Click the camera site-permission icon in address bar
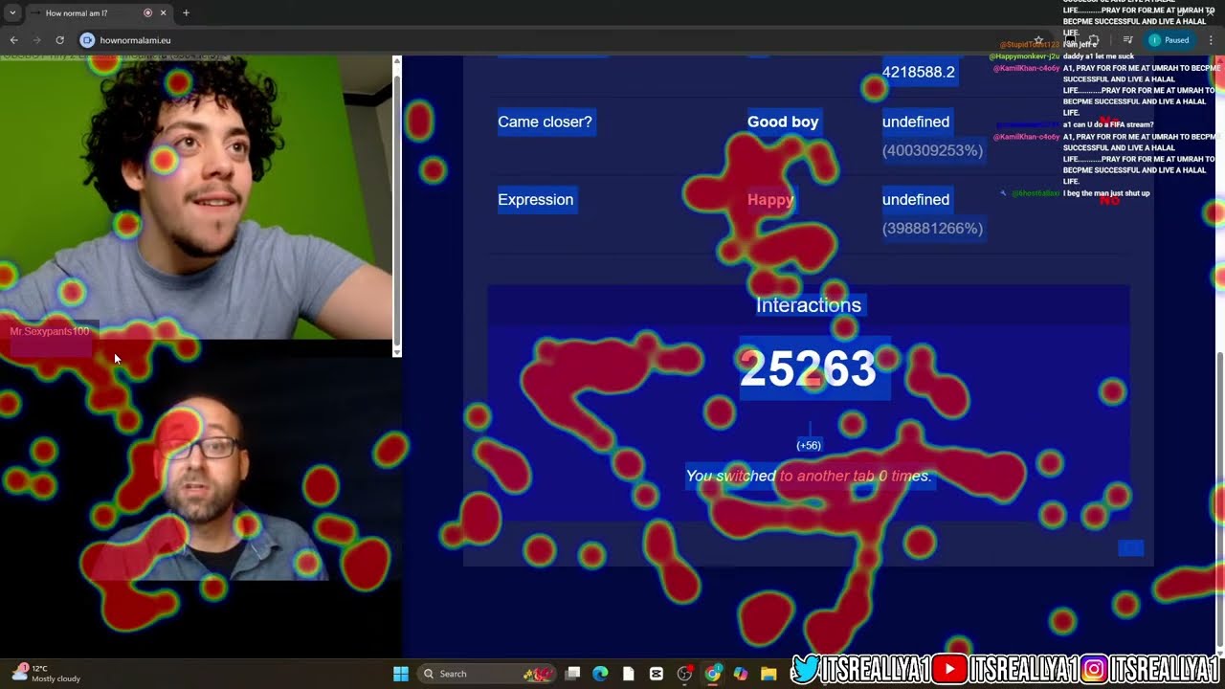 [87, 40]
